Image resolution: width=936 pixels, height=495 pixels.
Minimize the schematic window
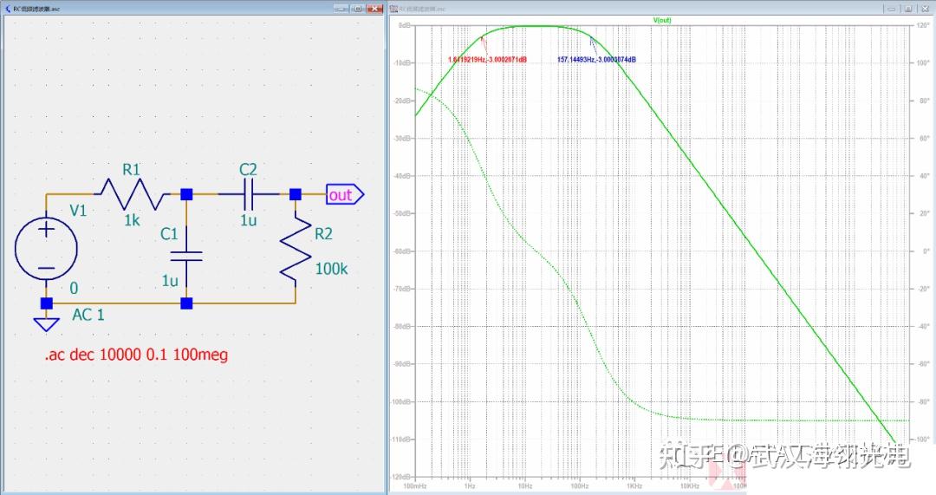[x=341, y=9]
